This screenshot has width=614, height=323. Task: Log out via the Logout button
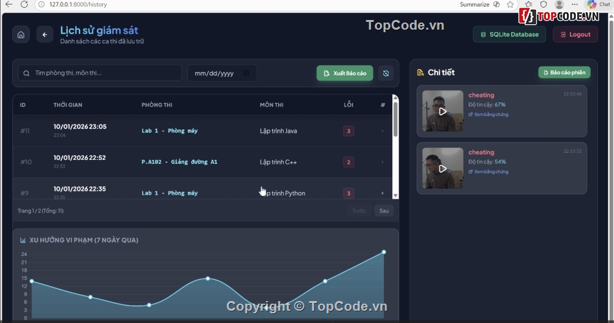coord(575,34)
